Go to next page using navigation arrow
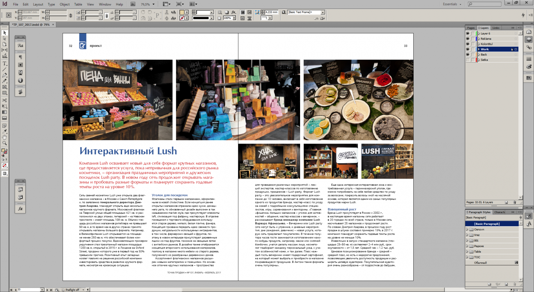The image size is (534, 292). pos(48,290)
